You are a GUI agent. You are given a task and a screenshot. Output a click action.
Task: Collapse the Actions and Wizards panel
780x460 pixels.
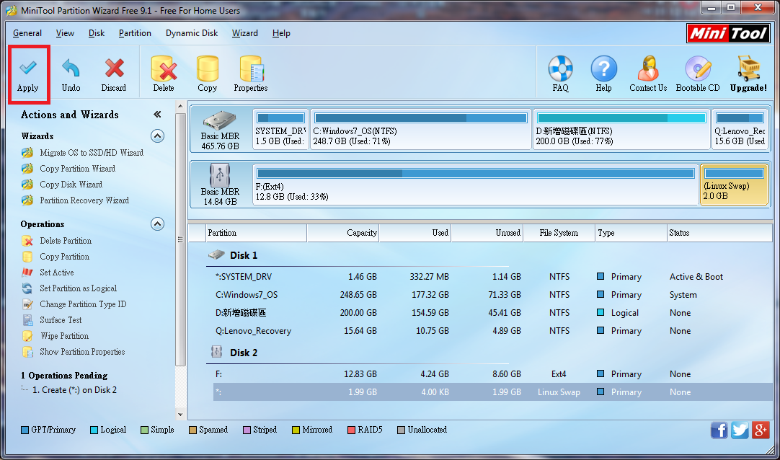click(x=157, y=115)
